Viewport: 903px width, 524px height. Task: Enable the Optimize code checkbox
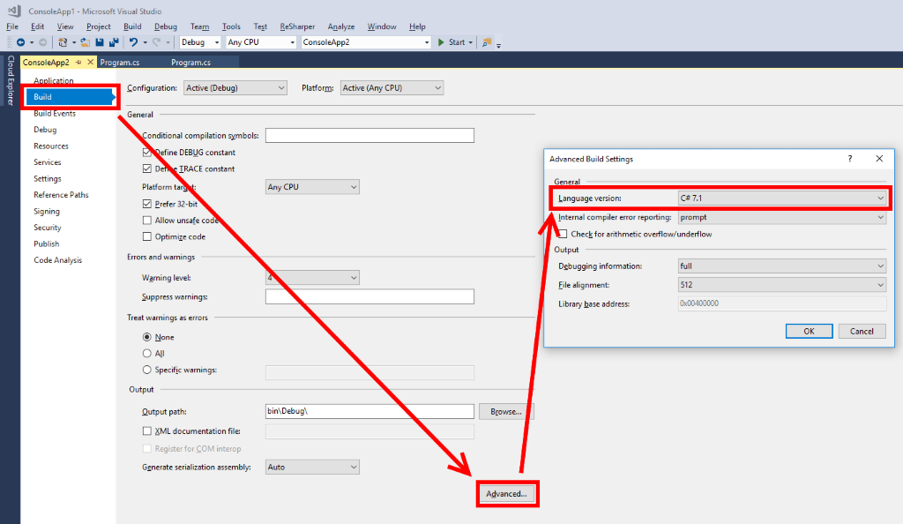(x=148, y=236)
